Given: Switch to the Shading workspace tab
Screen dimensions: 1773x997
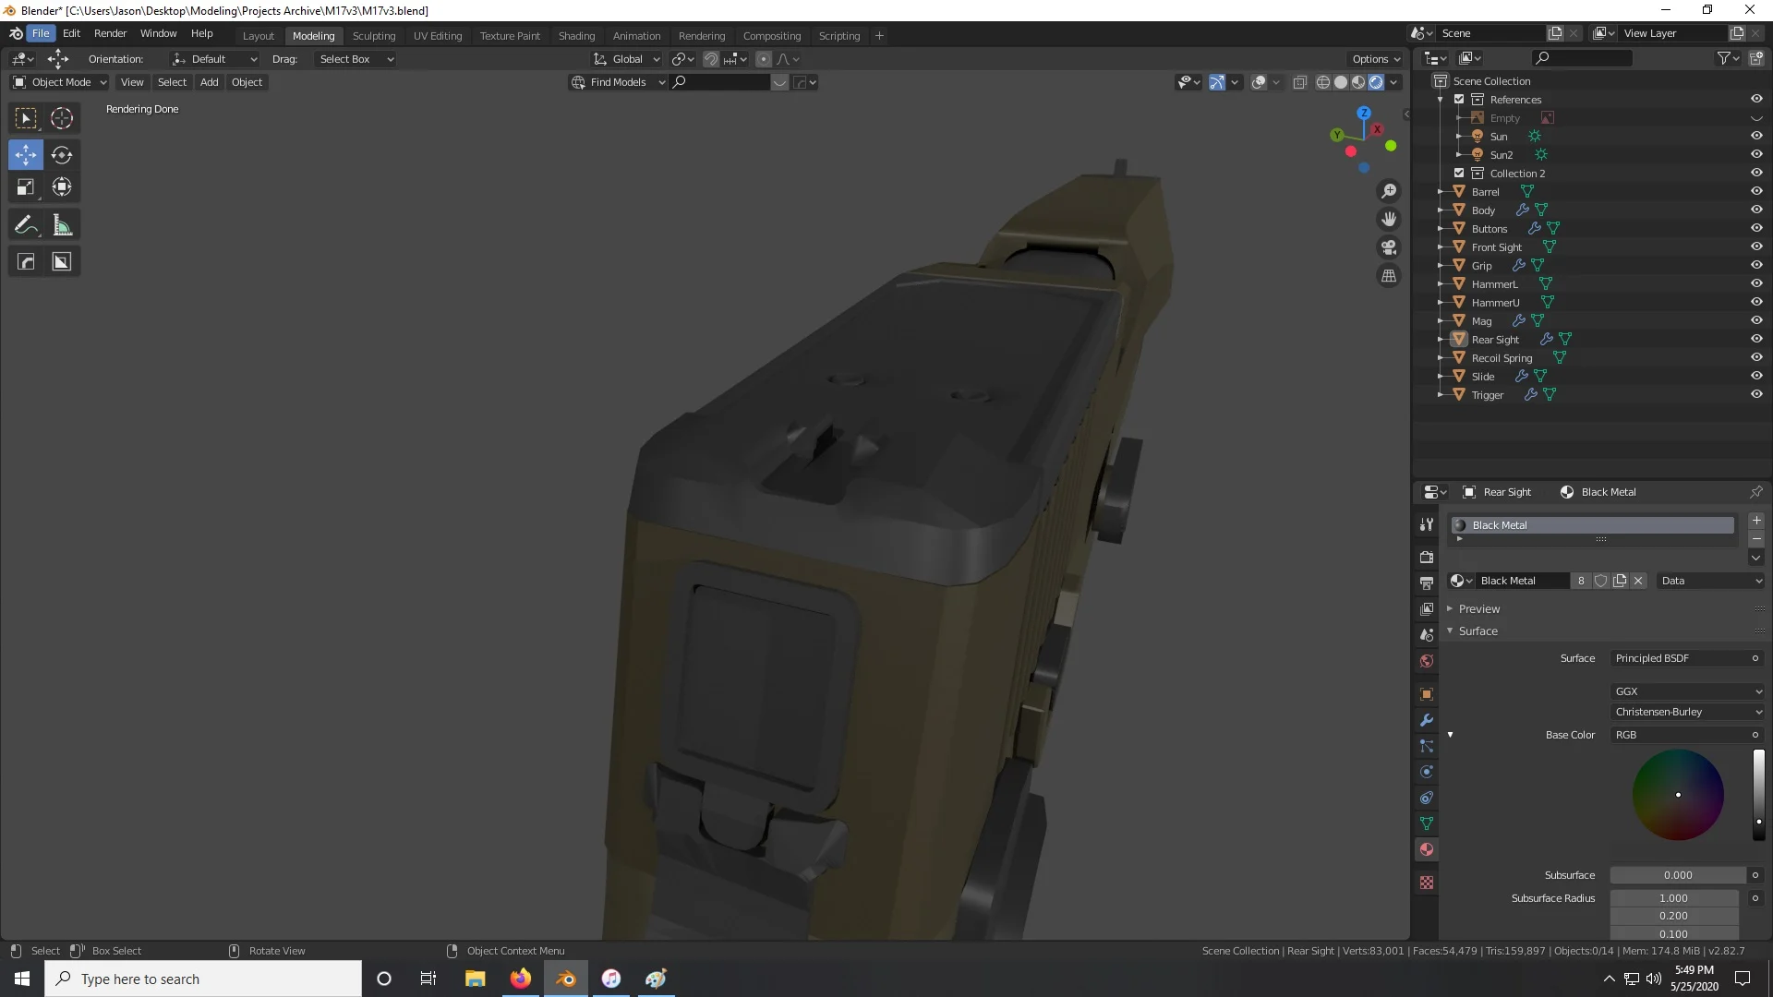Looking at the screenshot, I should [576, 36].
